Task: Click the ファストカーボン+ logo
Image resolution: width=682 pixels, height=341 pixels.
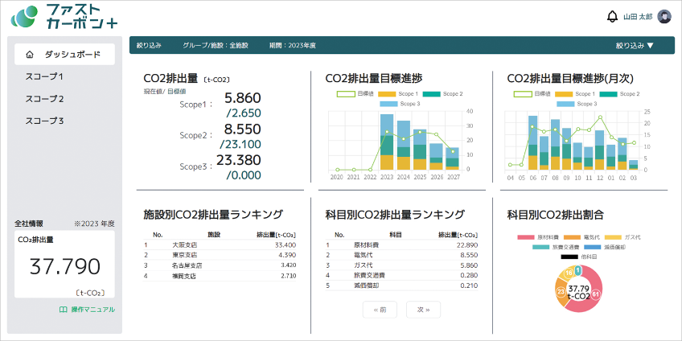Action: coord(70,17)
